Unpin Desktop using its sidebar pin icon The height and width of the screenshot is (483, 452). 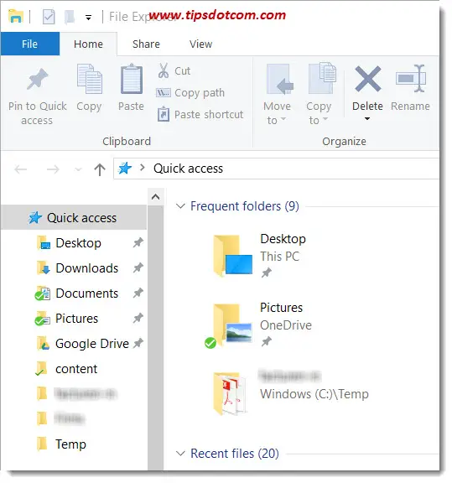[x=138, y=242]
